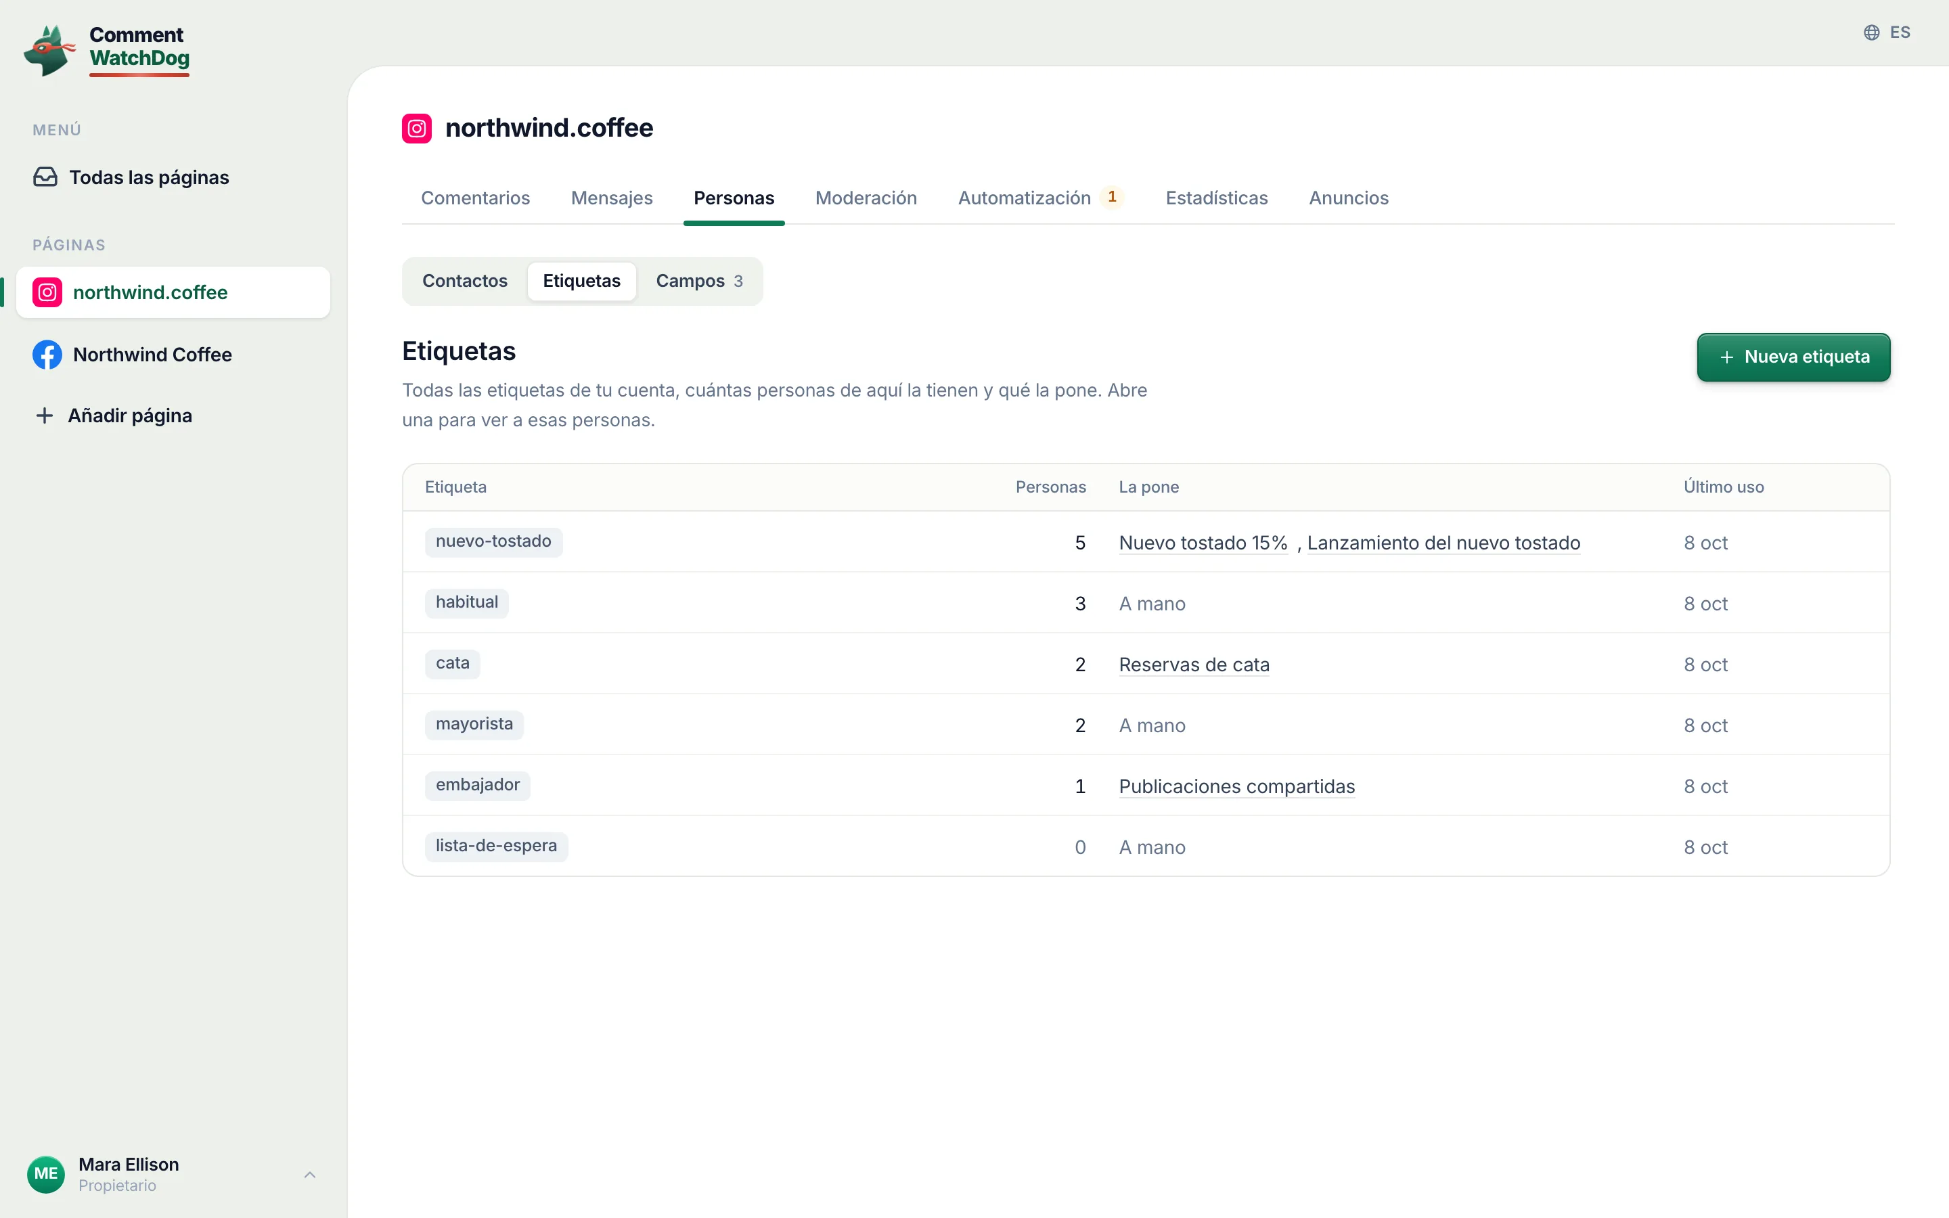Image resolution: width=1949 pixels, height=1218 pixels.
Task: Click the globe language icon
Action: [x=1871, y=32]
